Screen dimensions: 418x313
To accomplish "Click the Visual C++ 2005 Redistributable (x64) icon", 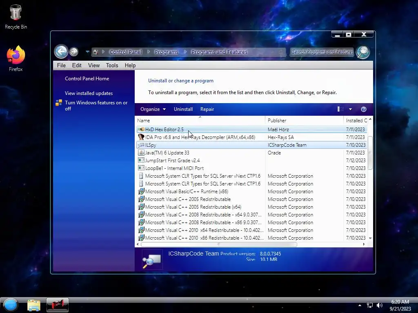I will pos(141,207).
